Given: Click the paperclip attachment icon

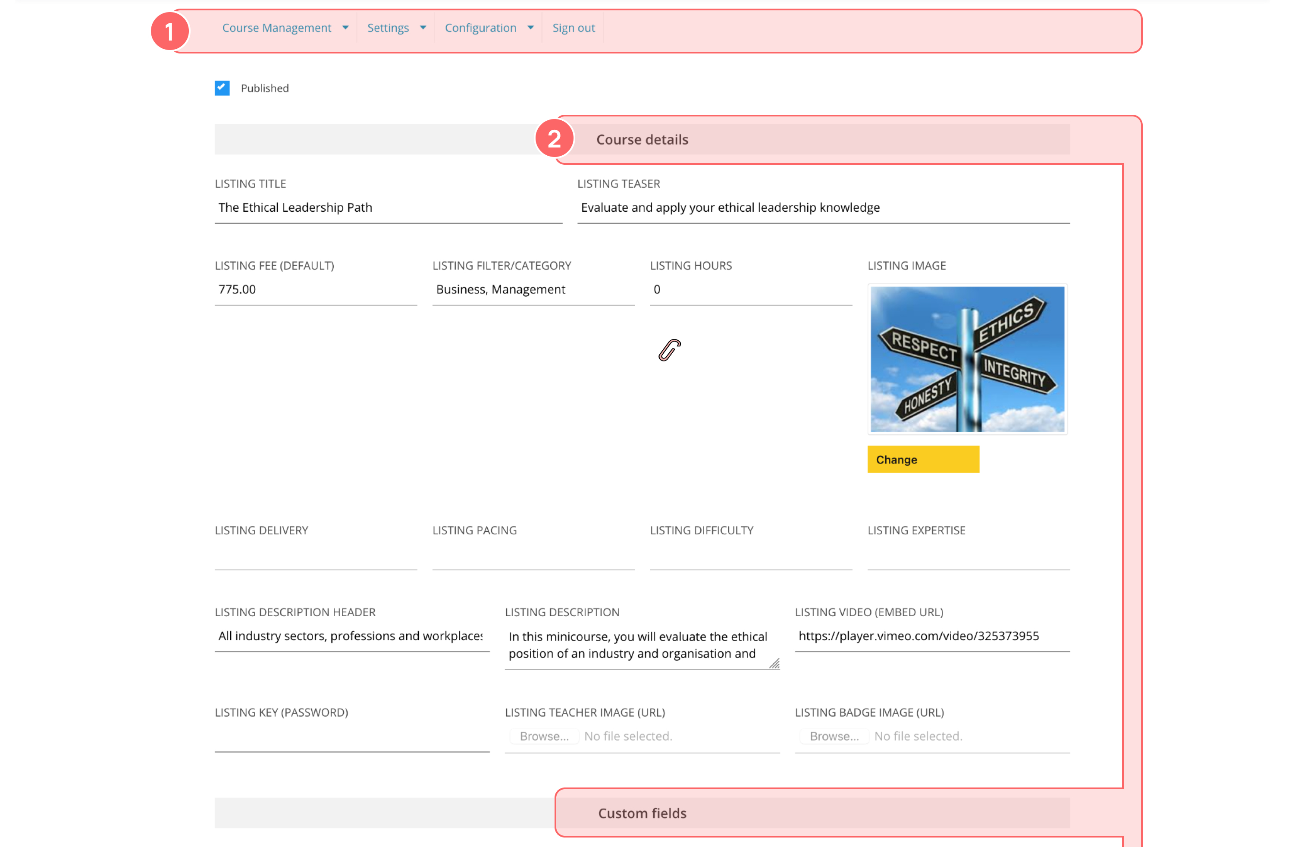Looking at the screenshot, I should (x=669, y=350).
